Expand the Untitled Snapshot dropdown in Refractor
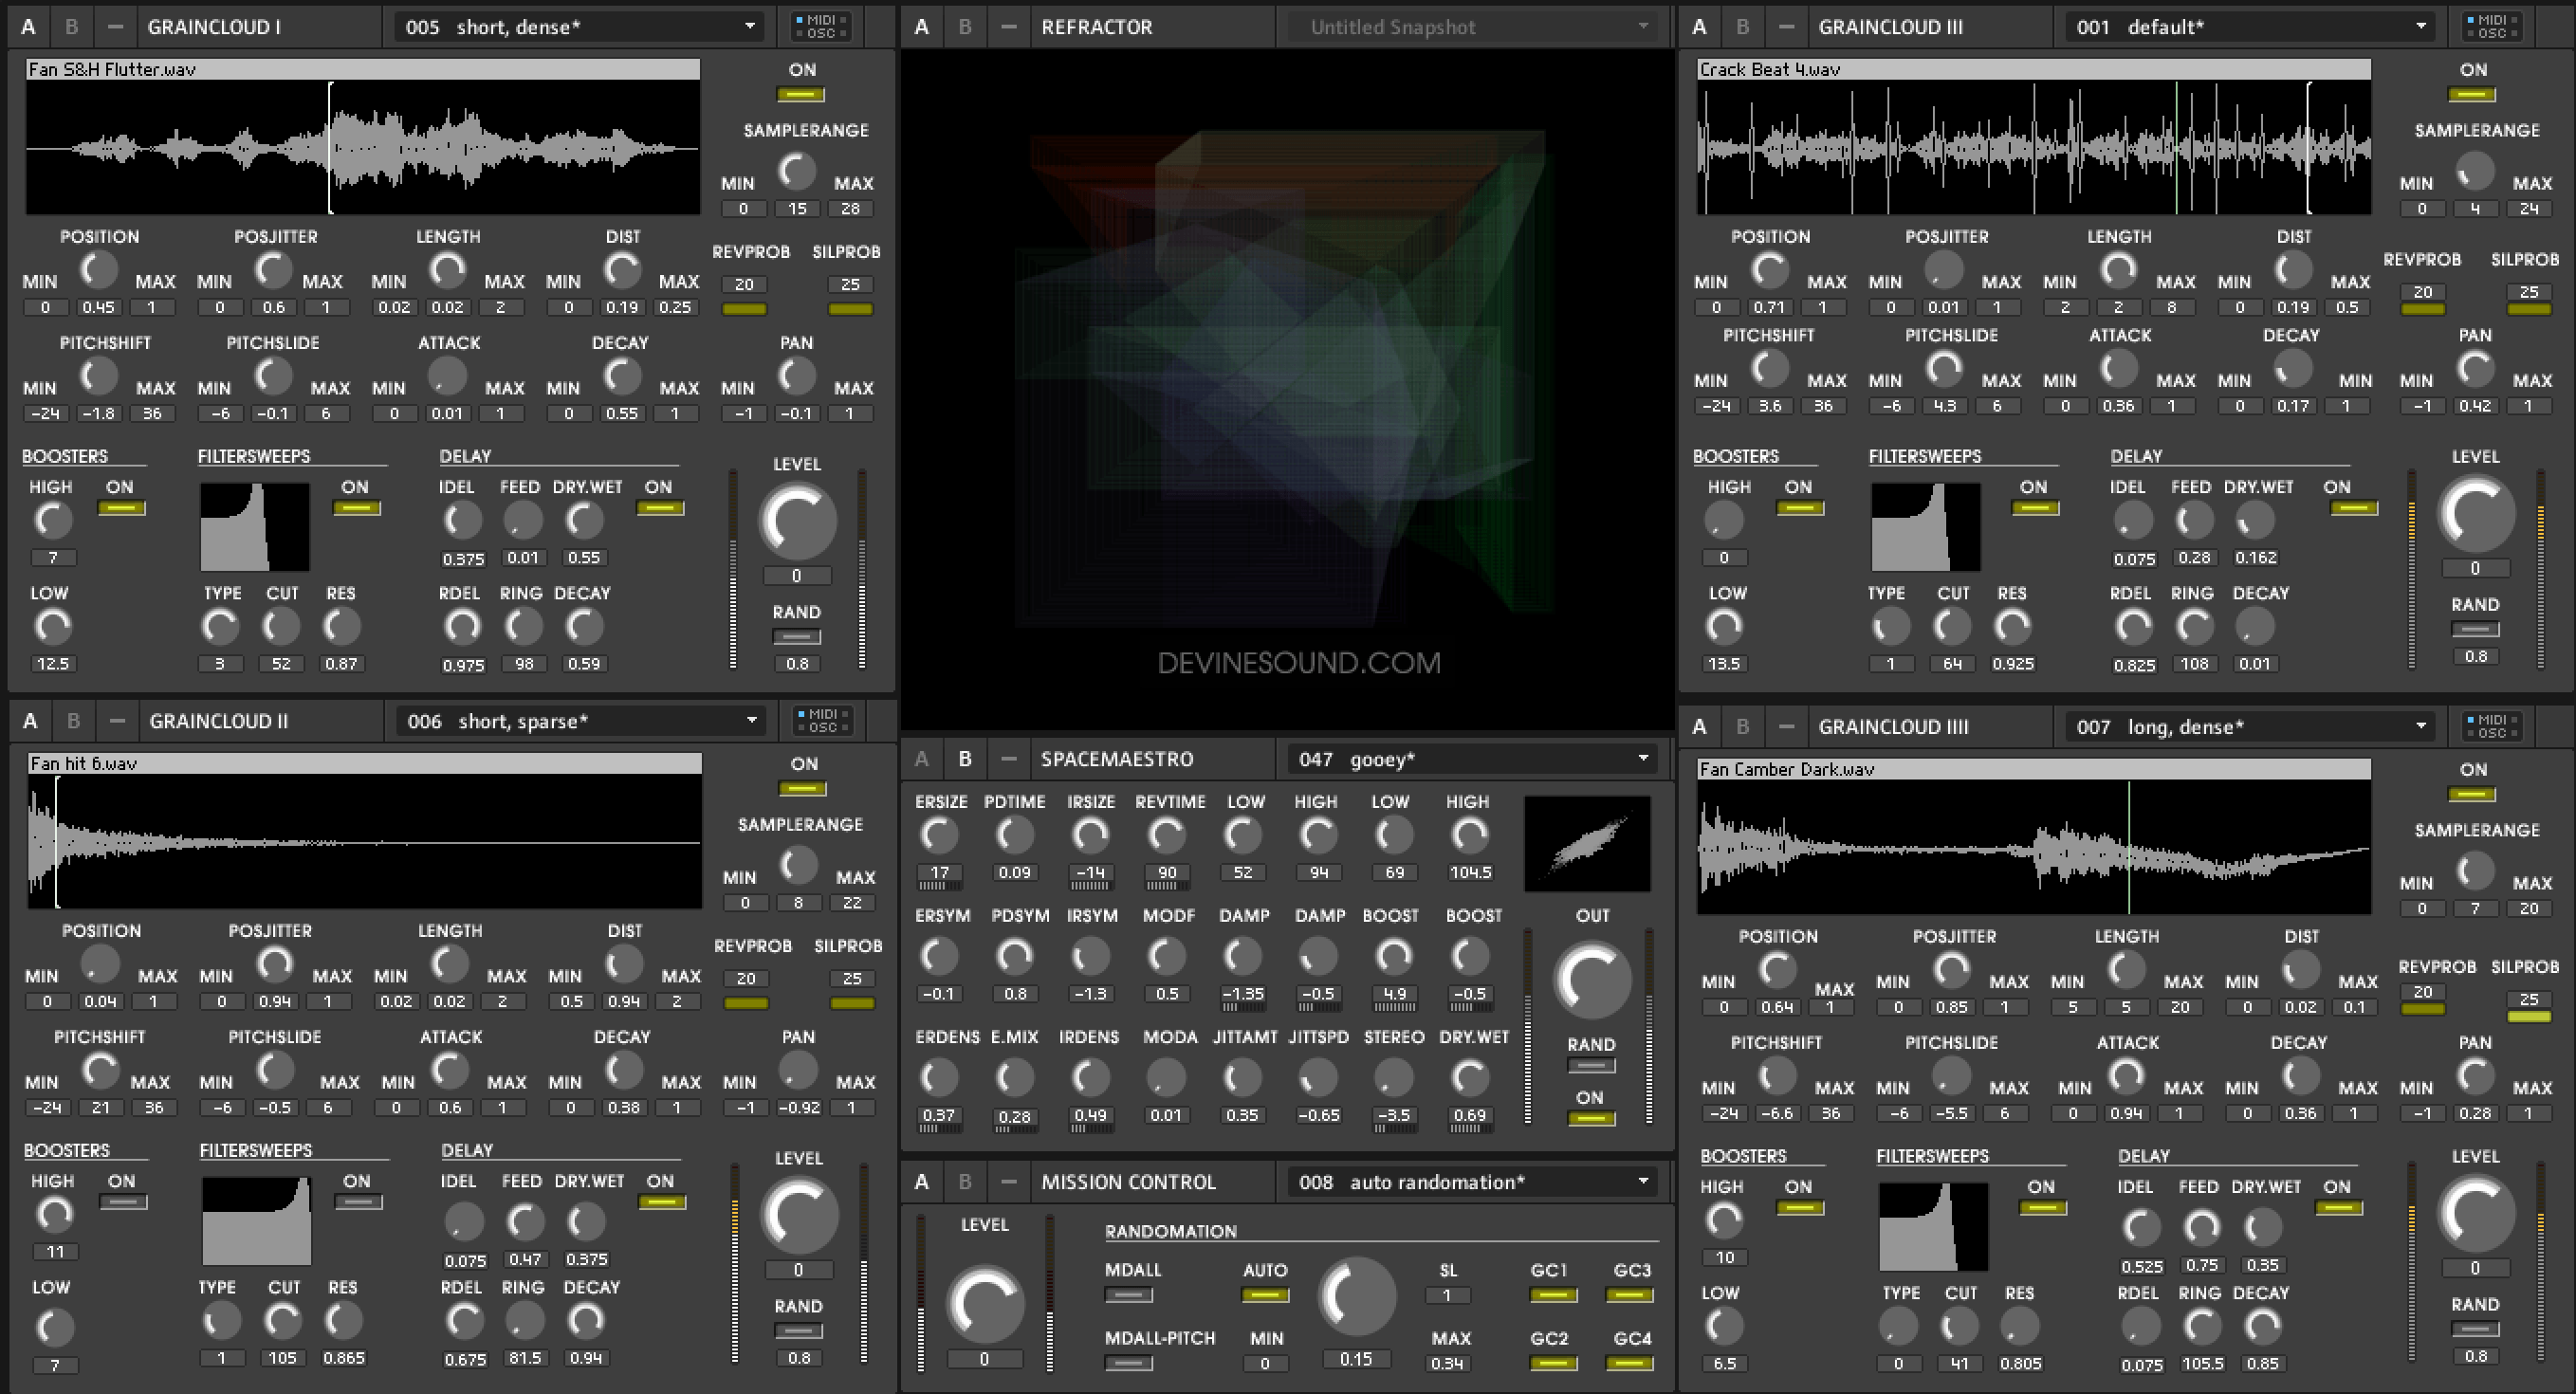 pyautogui.click(x=1472, y=27)
